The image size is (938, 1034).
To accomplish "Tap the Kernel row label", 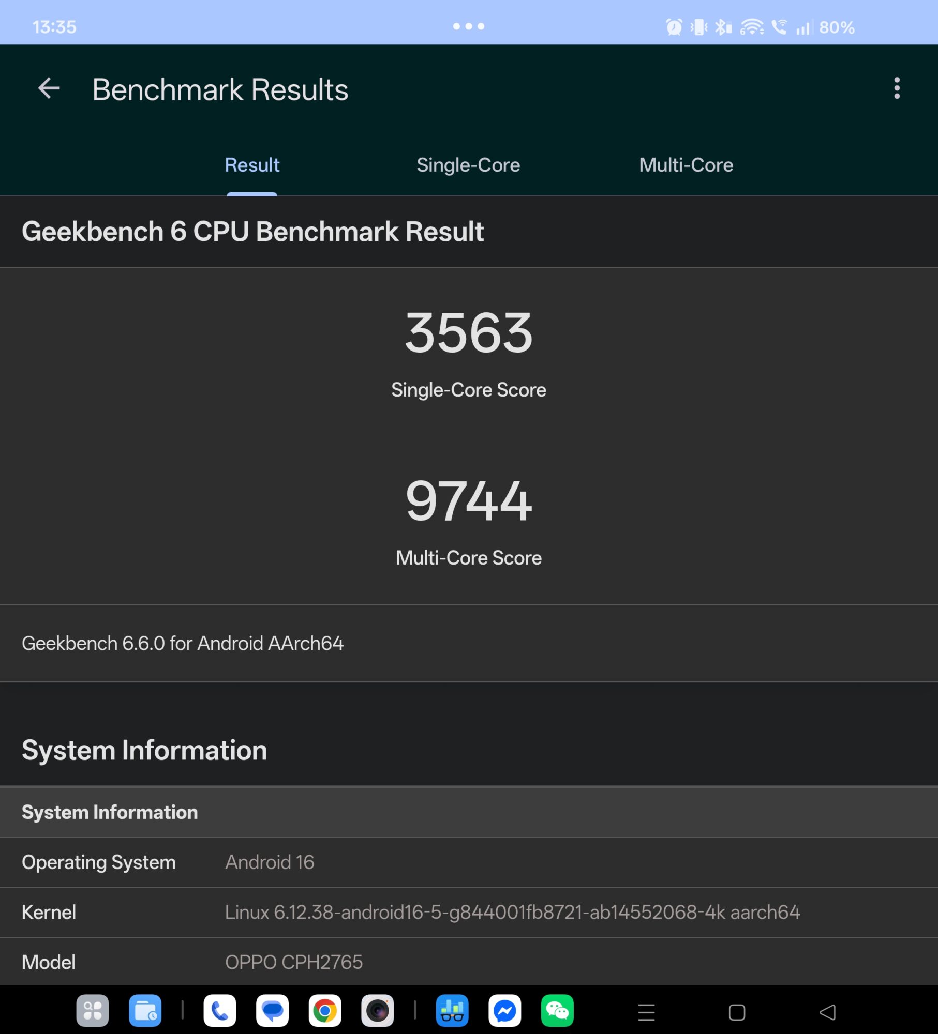I will (x=49, y=913).
